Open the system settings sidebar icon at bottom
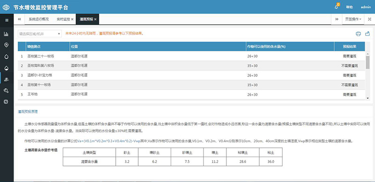 [x=6, y=101]
